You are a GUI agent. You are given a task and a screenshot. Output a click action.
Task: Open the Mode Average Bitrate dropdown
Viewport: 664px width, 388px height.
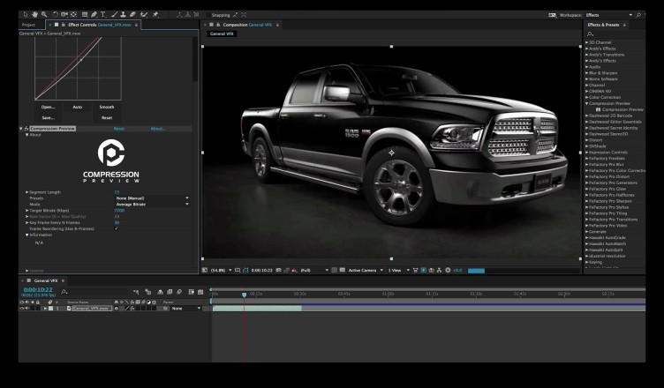pyautogui.click(x=152, y=205)
